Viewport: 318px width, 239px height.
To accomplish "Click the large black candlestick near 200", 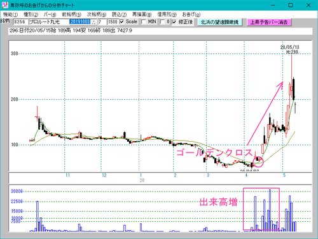I will (x=294, y=89).
